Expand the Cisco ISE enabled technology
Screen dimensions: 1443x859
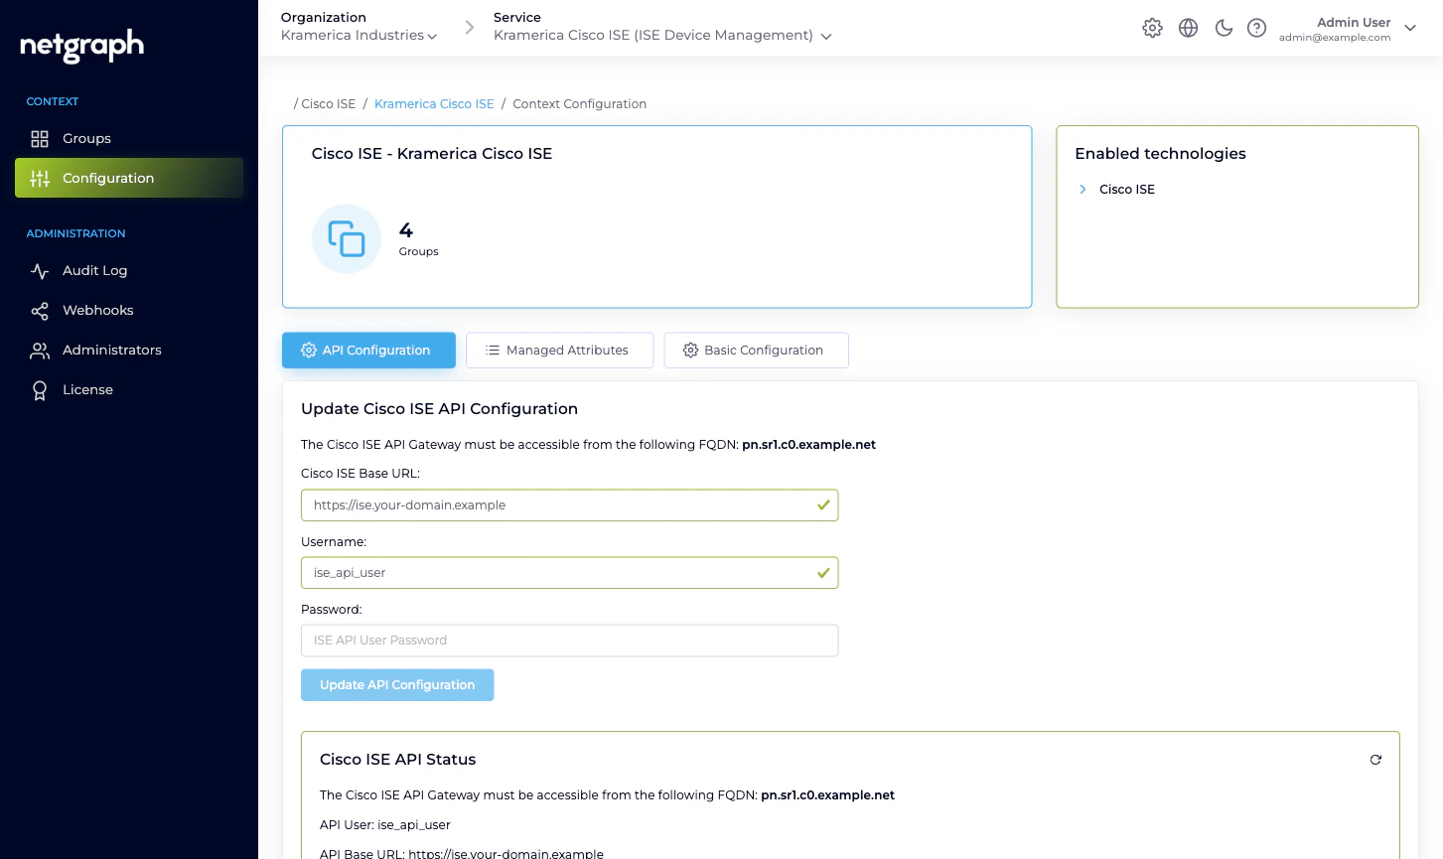pos(1082,189)
